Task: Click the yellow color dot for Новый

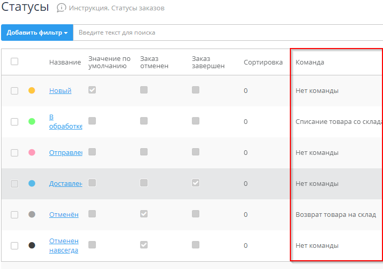Action: [32, 91]
